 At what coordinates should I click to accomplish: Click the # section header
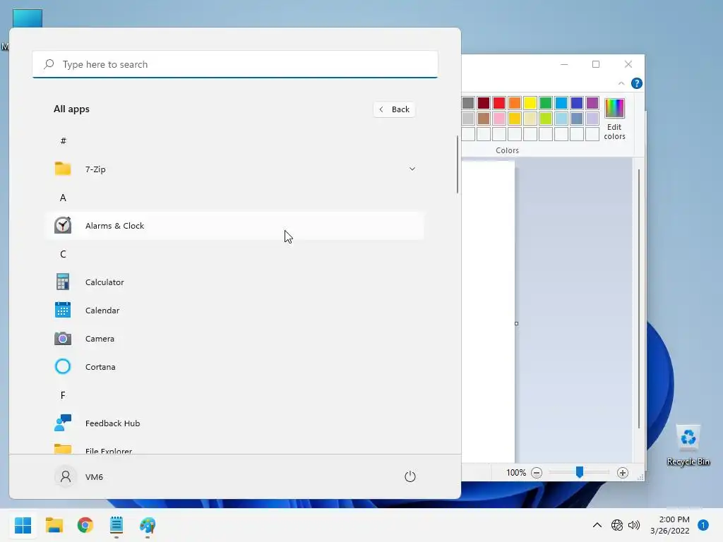tap(63, 140)
